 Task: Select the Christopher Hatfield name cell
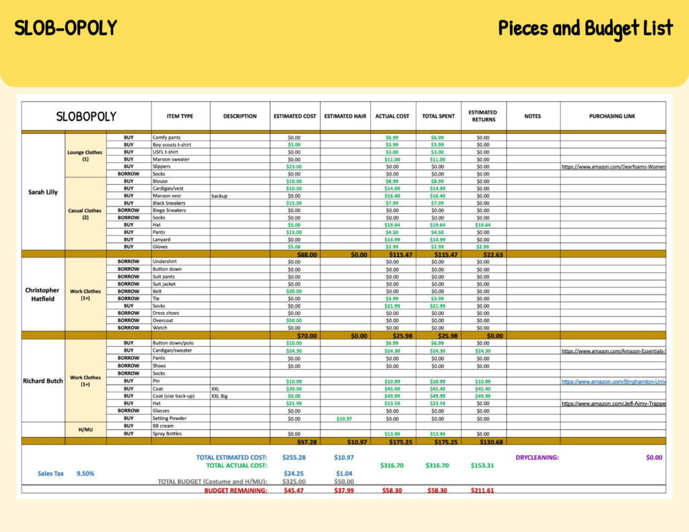point(43,295)
